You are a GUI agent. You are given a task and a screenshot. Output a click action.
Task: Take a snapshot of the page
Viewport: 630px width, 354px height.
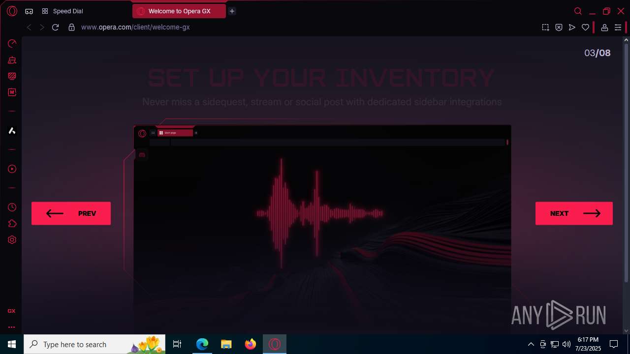[545, 28]
